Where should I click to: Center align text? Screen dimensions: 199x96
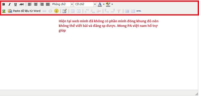click(x=36, y=4)
